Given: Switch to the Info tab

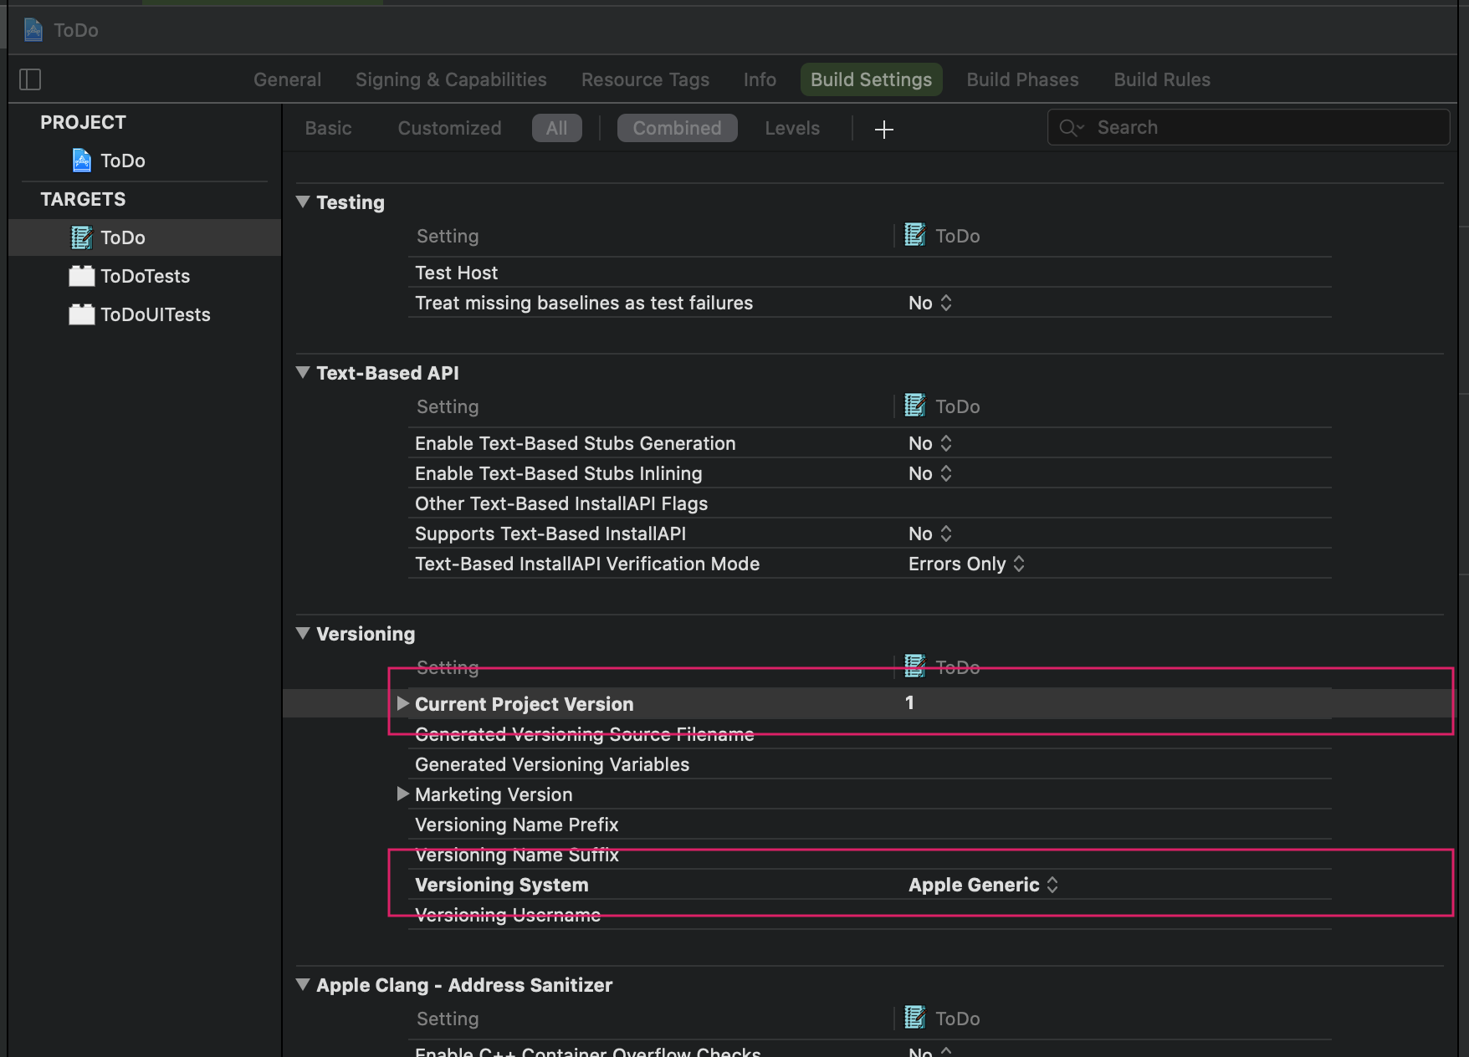Looking at the screenshot, I should pos(760,79).
